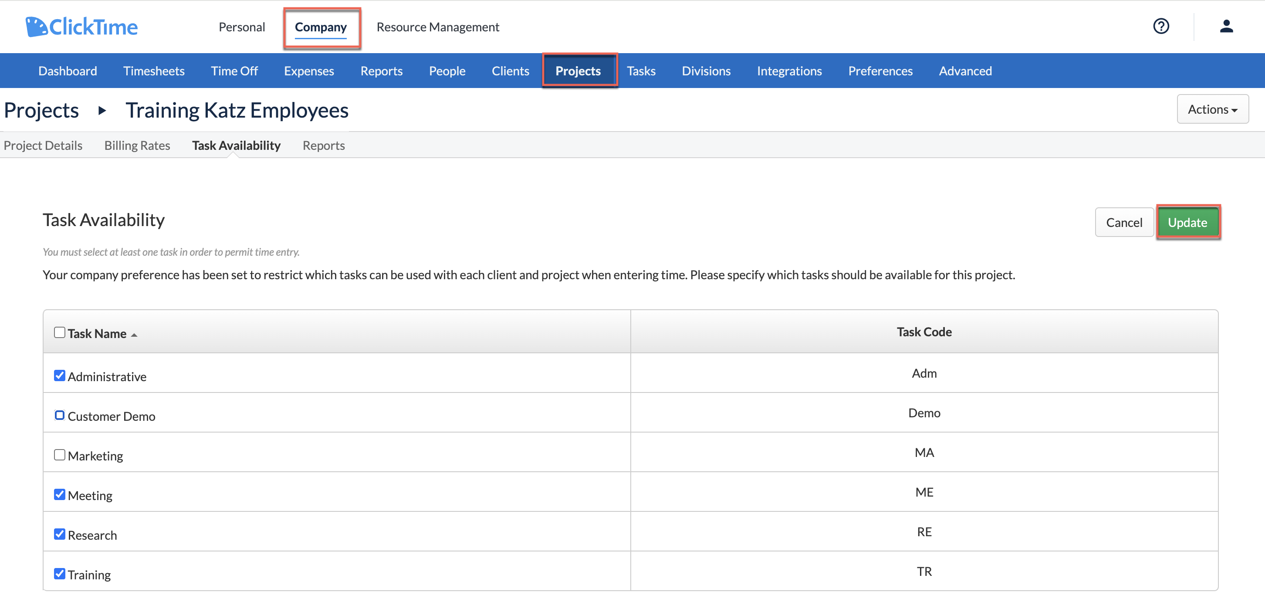
Task: Click the Training Katz Employees title
Action: (237, 110)
